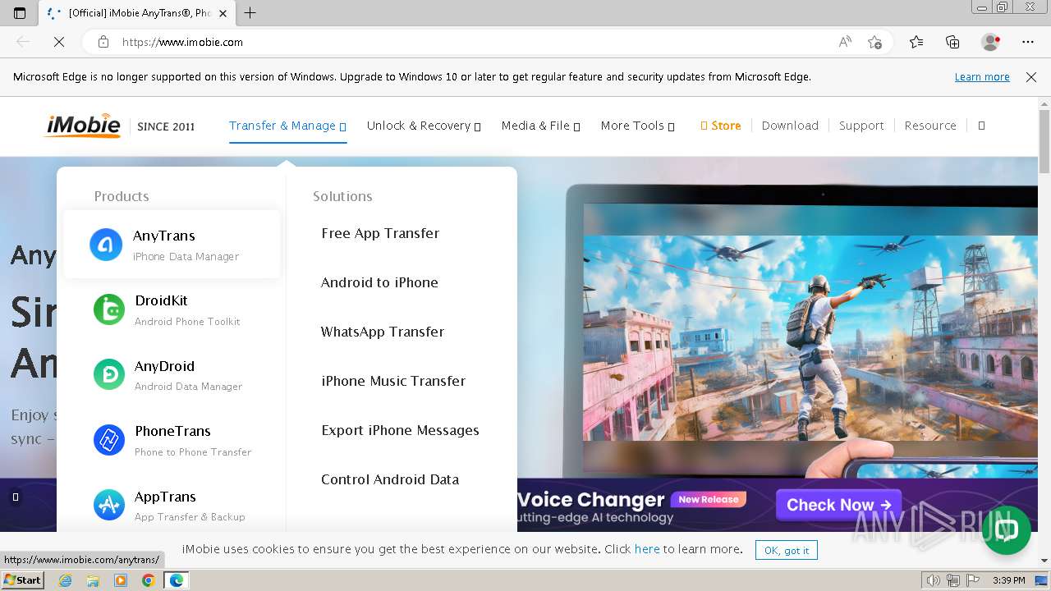Open Internet Explorer from taskbar
The height and width of the screenshot is (591, 1051).
pos(66,580)
